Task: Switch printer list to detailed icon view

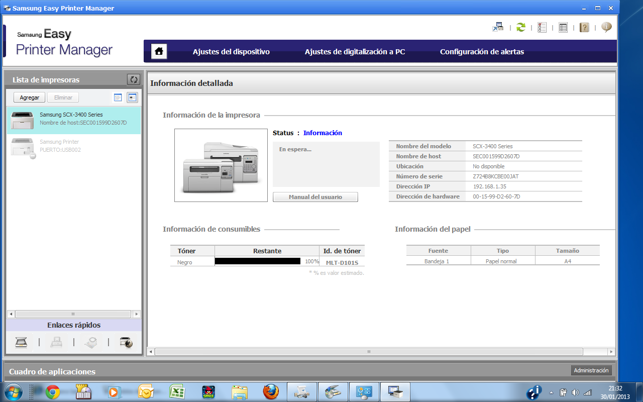Action: (x=132, y=97)
